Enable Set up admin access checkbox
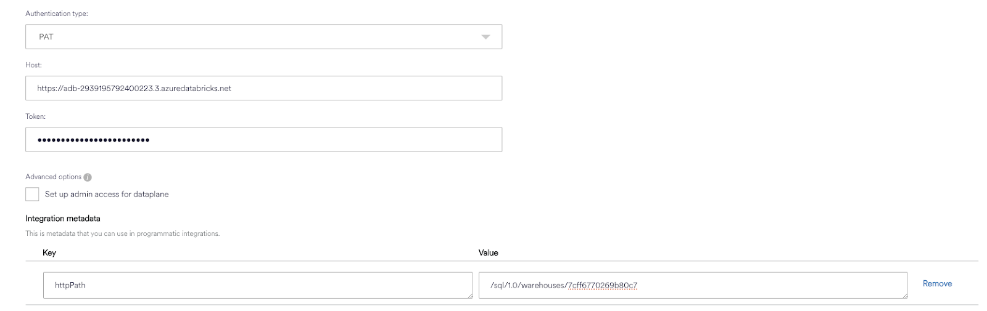This screenshot has width=987, height=311. point(32,195)
